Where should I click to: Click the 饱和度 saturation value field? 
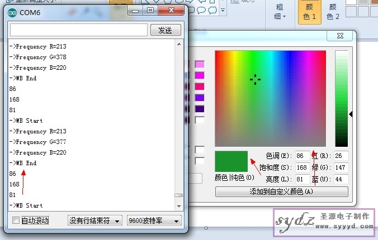303,167
